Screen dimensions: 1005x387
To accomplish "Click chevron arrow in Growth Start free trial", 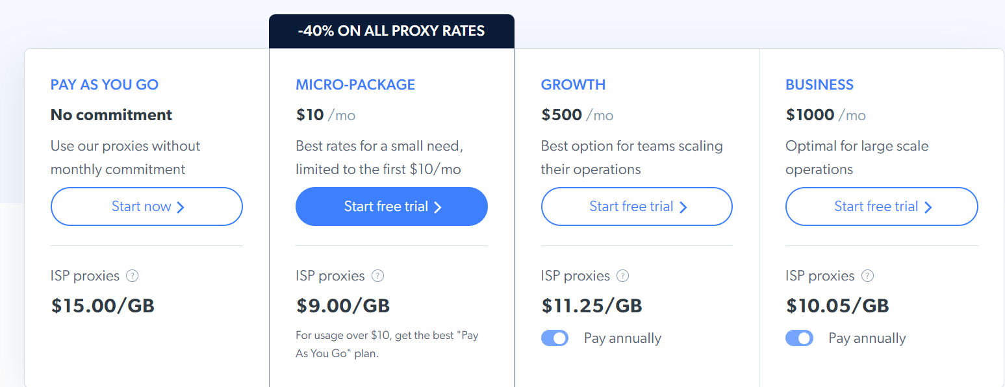I will 683,207.
